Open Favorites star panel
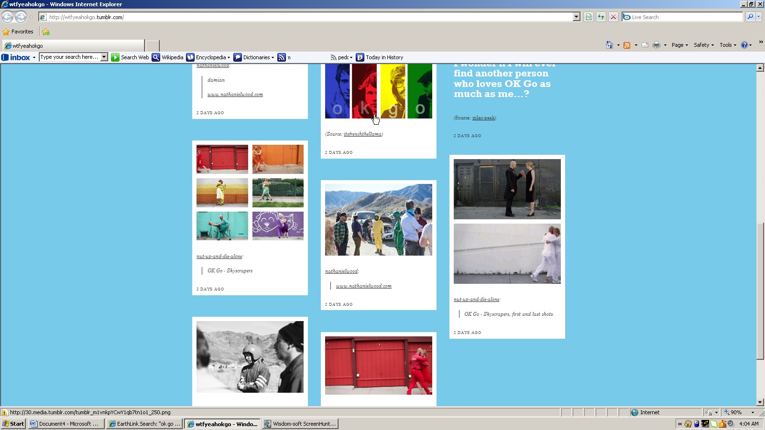 pos(18,32)
